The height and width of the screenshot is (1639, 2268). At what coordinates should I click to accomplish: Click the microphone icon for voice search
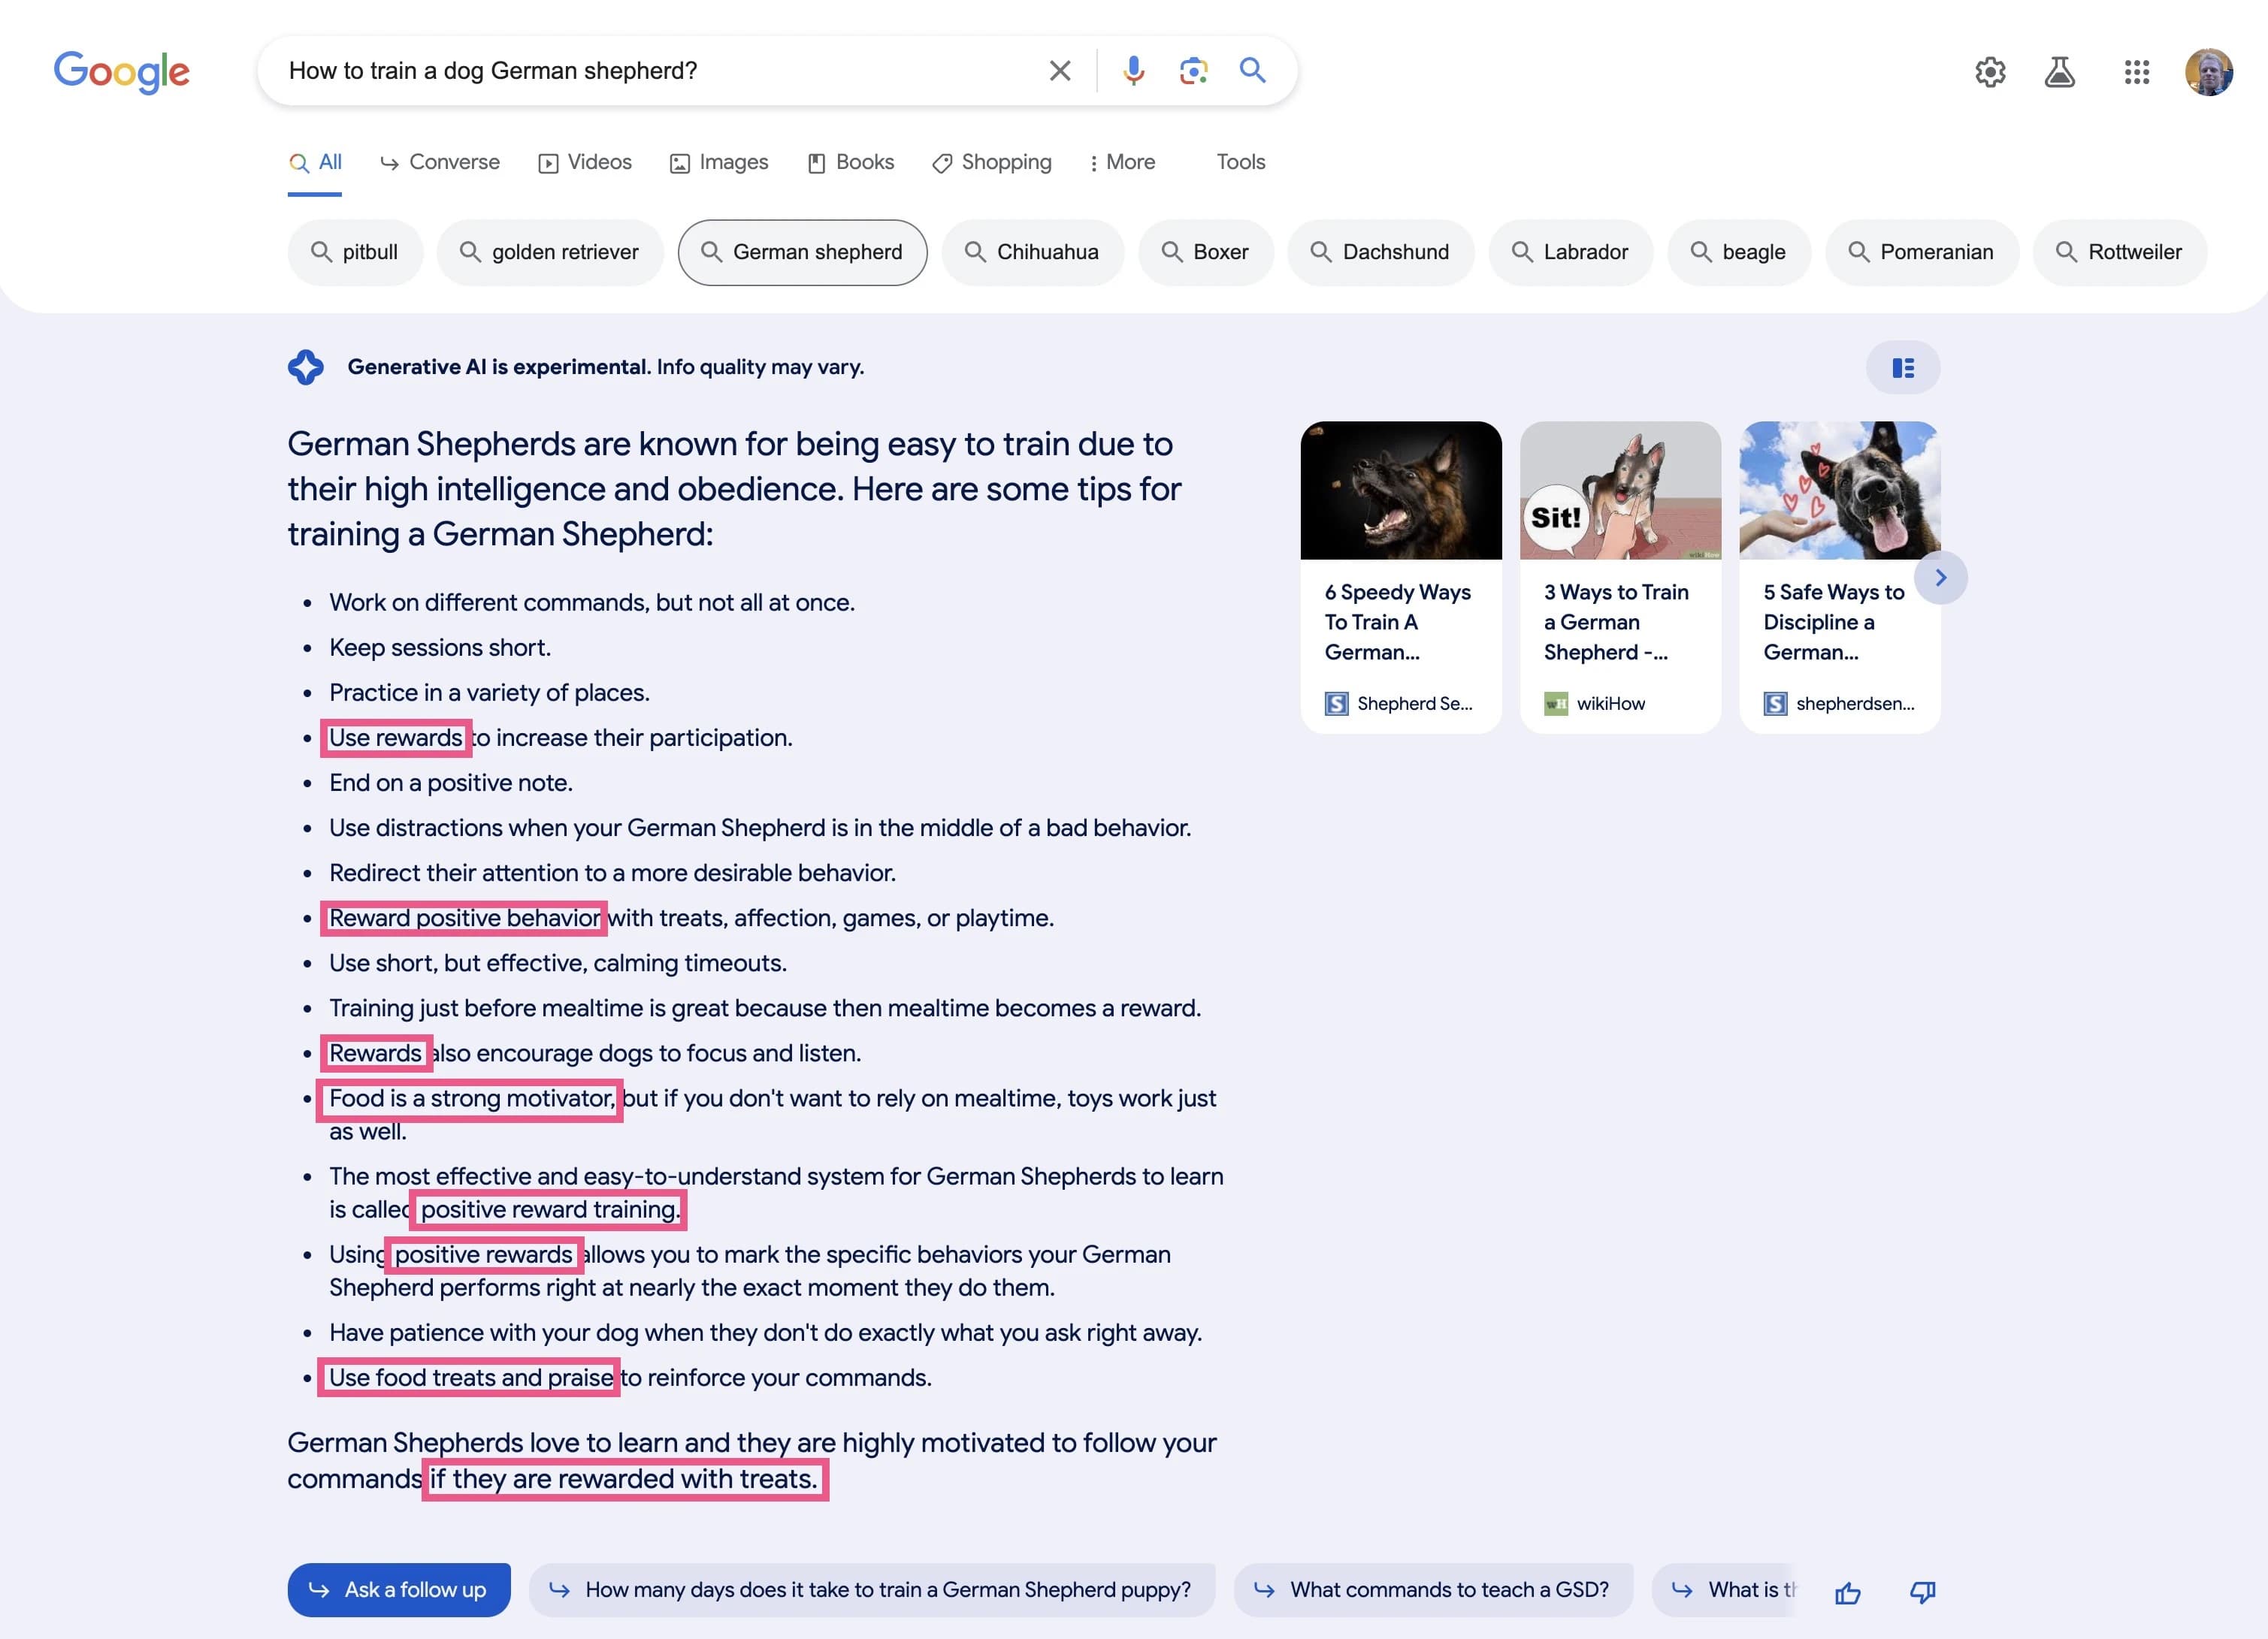(x=1134, y=70)
